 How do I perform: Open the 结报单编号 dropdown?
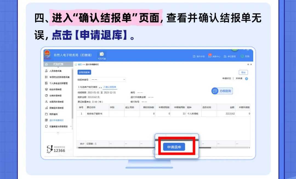pos(108,79)
